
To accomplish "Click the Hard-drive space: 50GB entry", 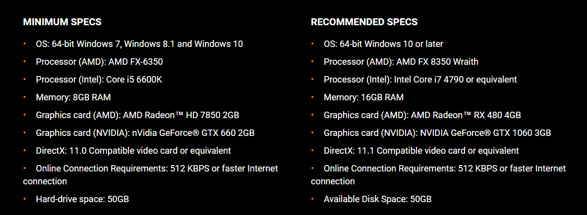I will coord(82,199).
